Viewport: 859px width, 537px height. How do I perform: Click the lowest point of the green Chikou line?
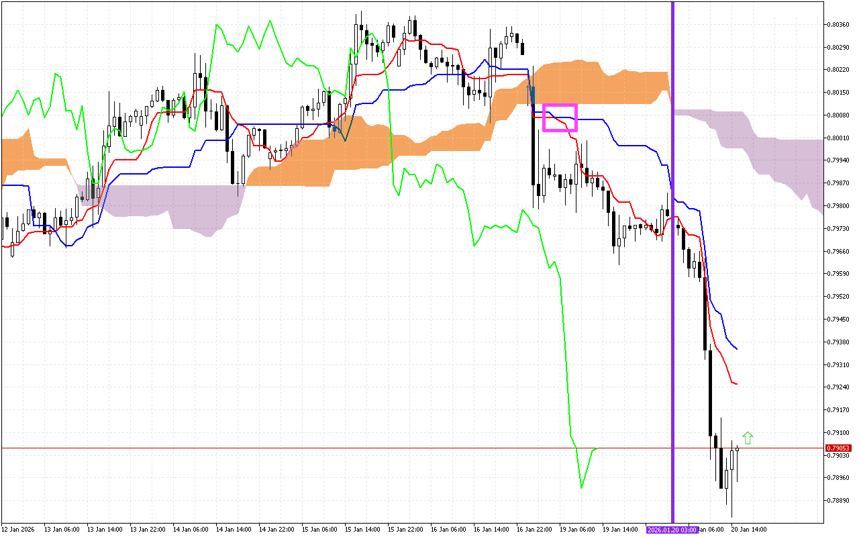click(581, 488)
